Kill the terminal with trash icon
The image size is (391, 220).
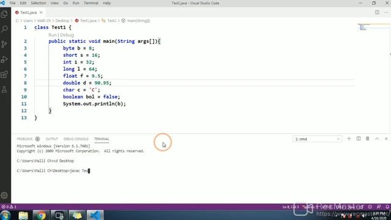click(x=368, y=139)
